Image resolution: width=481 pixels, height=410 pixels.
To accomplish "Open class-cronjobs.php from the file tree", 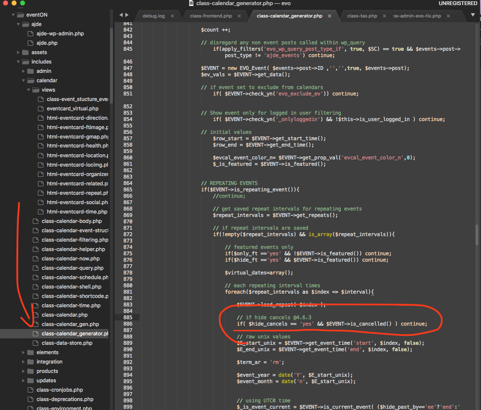I will coord(60,390).
